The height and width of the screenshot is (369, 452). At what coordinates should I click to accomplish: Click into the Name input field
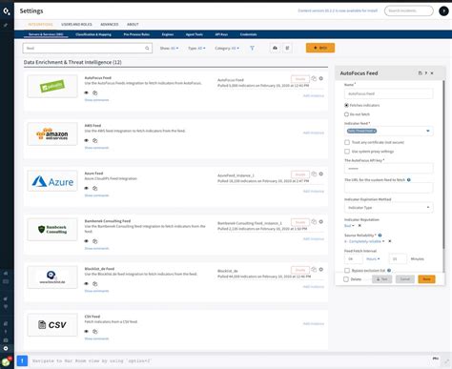click(388, 93)
